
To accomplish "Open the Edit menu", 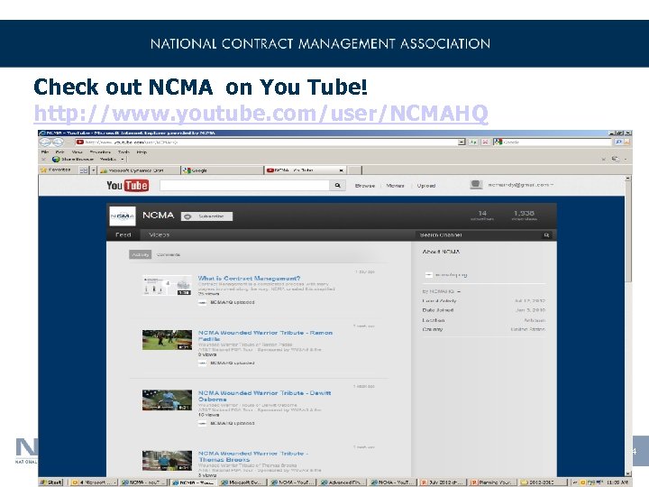I will [60, 152].
